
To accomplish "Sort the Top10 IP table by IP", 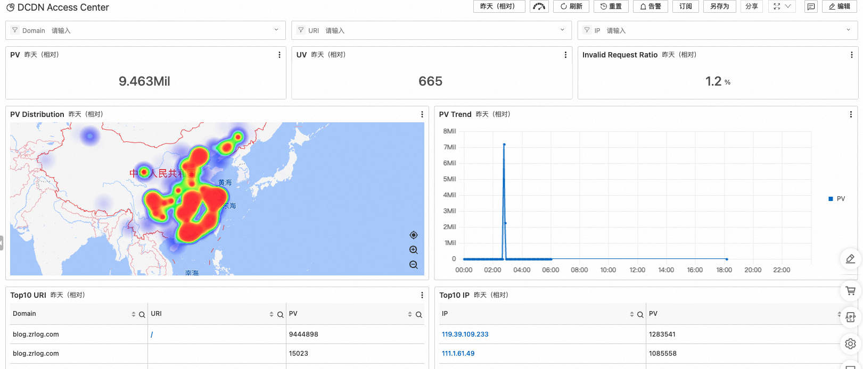I will coord(632,315).
